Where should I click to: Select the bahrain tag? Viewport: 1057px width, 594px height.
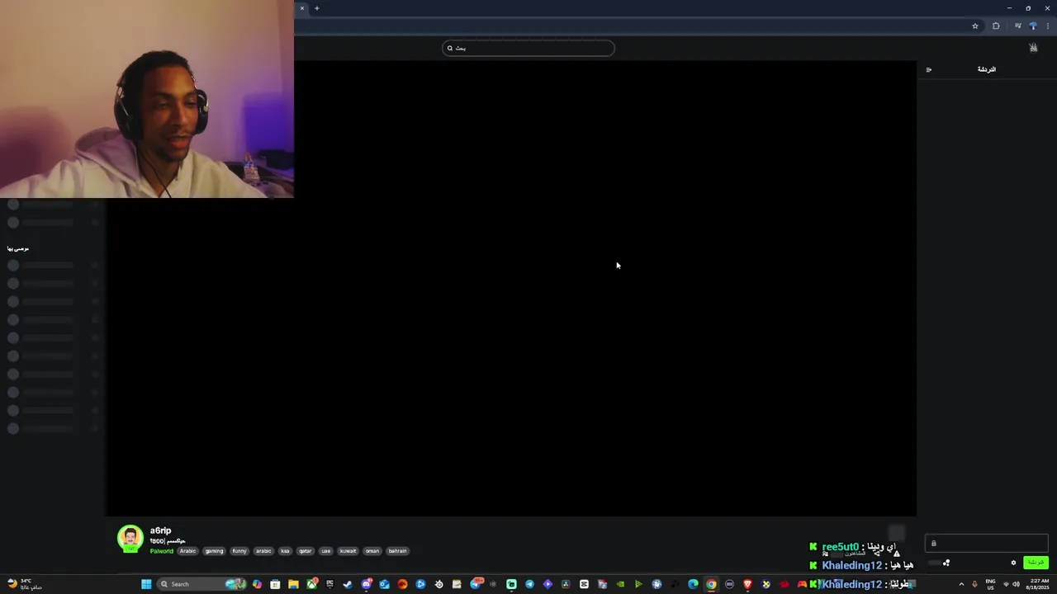click(398, 551)
